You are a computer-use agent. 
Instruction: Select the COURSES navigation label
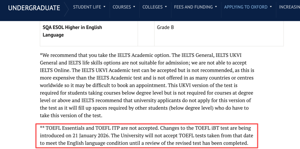tap(122, 7)
